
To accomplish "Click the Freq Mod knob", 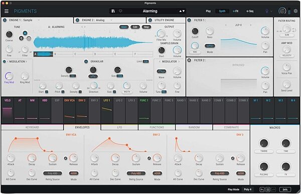I will (x=9, y=76).
